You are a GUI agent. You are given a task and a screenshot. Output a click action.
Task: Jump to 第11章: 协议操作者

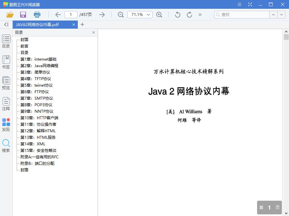point(38,124)
